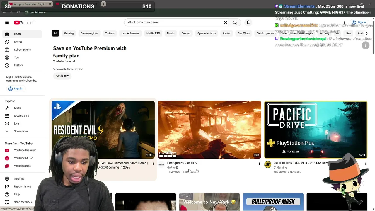Select the Music filter chip
Image resolution: width=375 pixels, height=211 pixels.
(x=171, y=33)
